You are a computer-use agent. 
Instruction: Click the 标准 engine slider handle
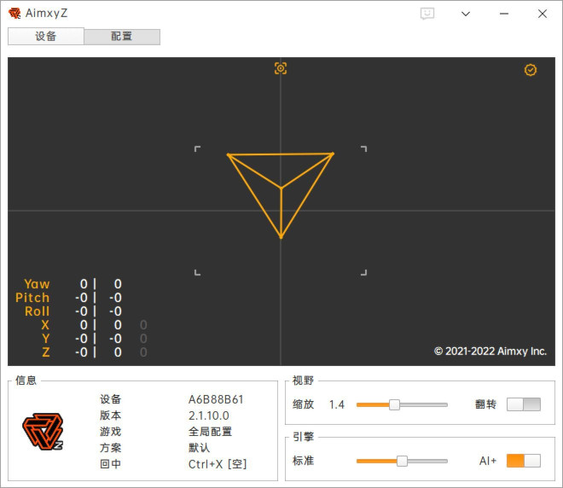click(x=402, y=461)
